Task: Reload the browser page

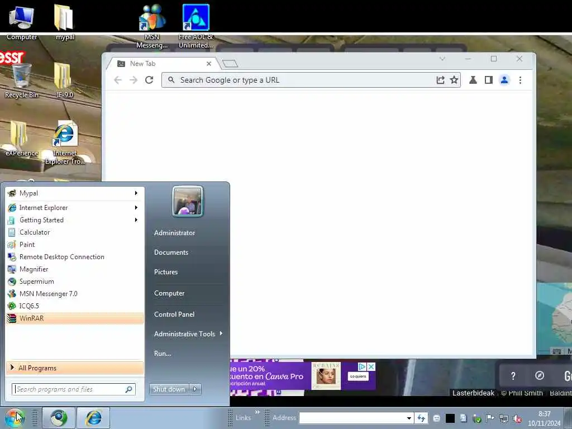Action: (x=149, y=80)
